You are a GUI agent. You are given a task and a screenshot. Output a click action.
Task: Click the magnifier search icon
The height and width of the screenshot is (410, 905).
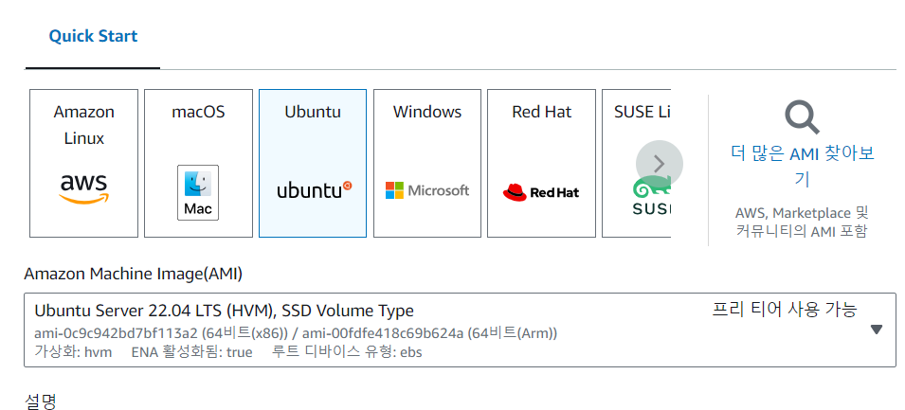803,117
